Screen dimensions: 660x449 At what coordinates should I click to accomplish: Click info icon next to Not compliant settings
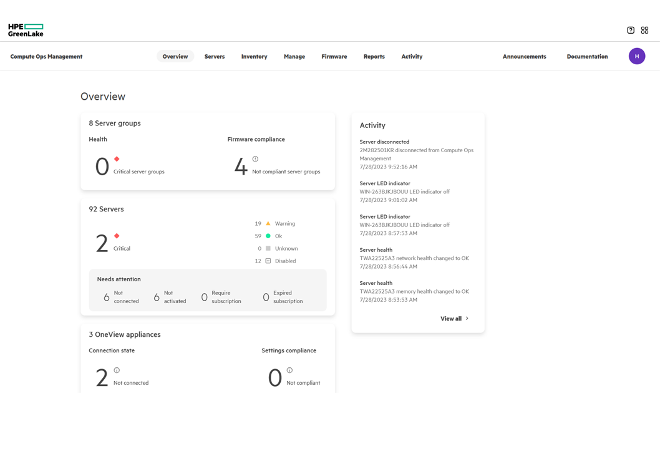click(289, 370)
